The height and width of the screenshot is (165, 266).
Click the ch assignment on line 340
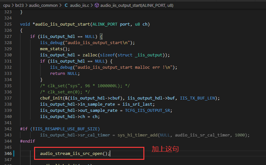[x=70, y=117]
